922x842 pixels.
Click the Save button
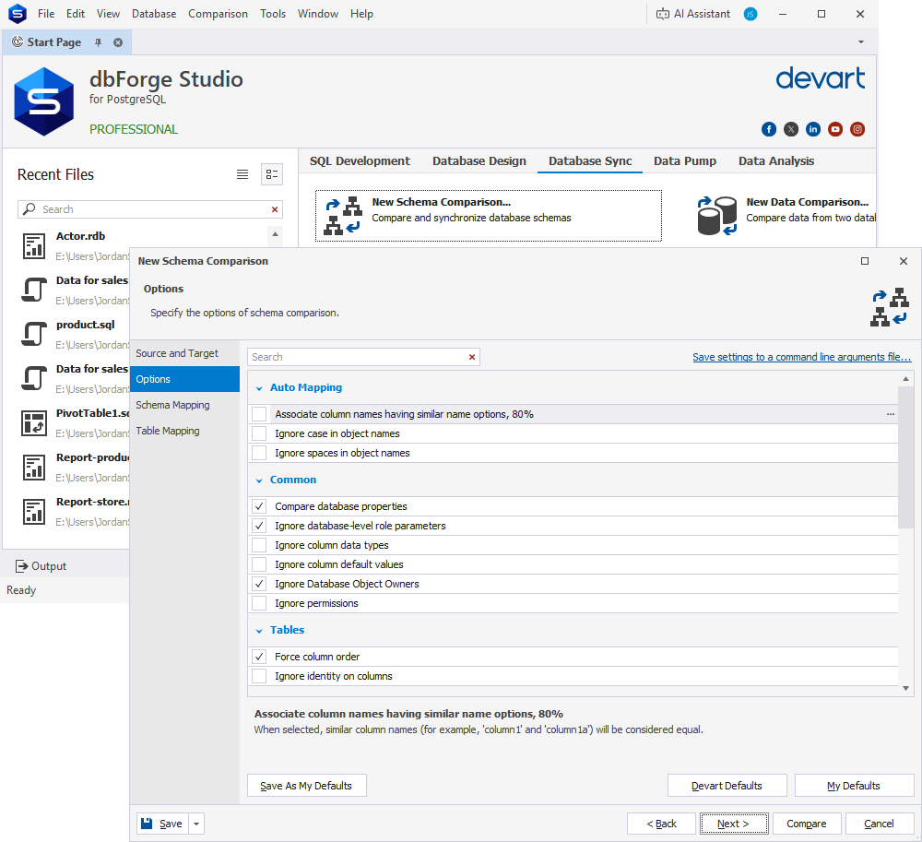click(162, 824)
